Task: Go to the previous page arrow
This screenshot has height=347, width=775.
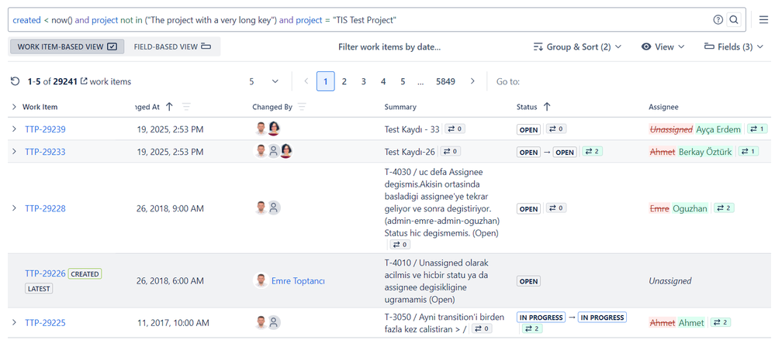Action: point(306,81)
